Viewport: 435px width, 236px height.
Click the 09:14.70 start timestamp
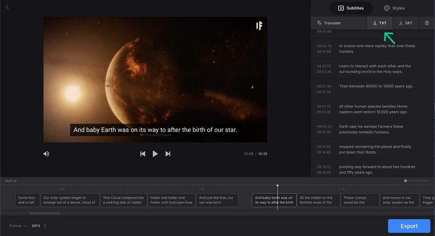[324, 167]
